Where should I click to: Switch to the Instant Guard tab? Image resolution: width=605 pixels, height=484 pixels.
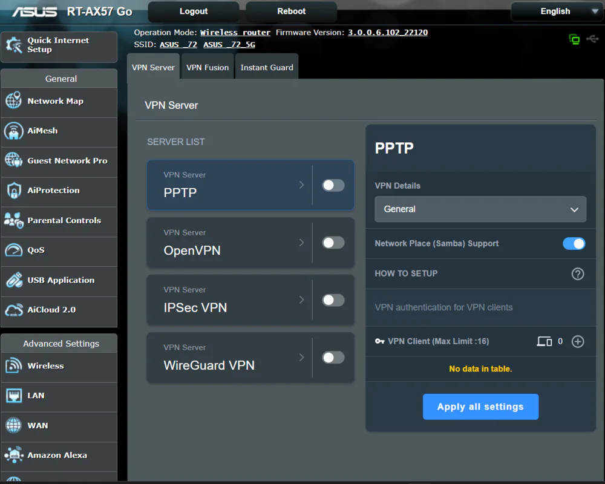point(267,67)
